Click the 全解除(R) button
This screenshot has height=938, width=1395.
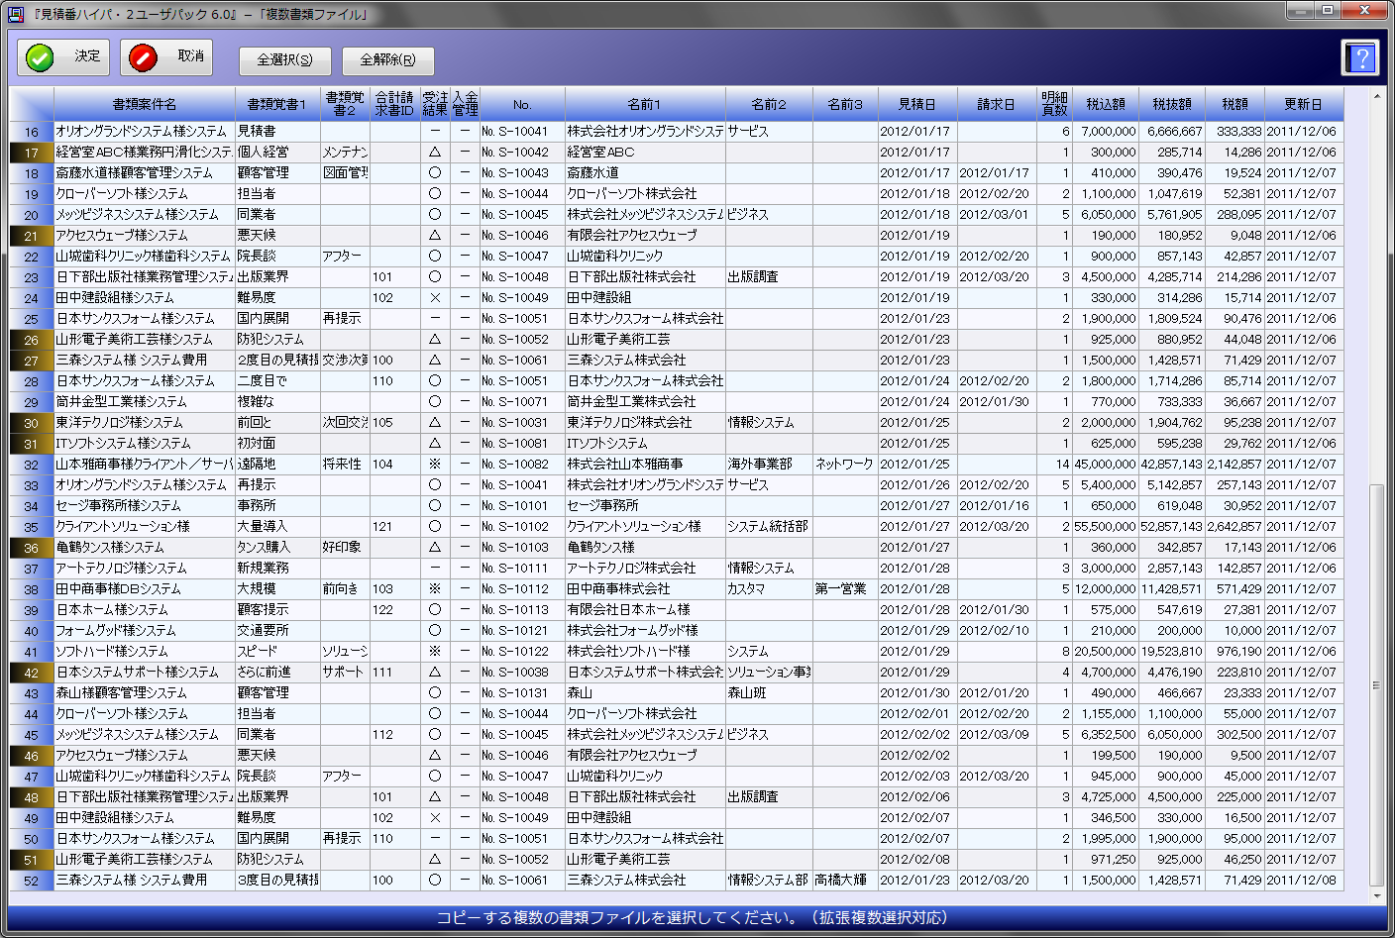point(388,60)
